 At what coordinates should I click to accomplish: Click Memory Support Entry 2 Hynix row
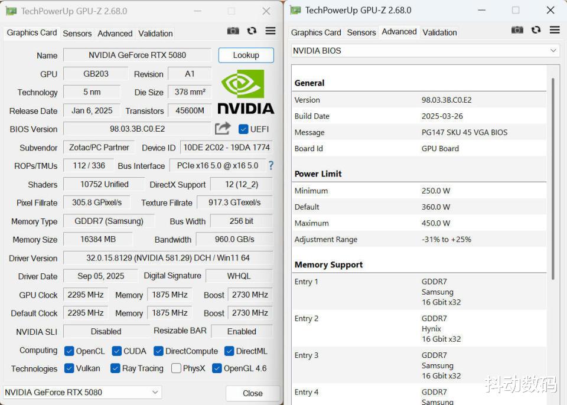coord(419,329)
